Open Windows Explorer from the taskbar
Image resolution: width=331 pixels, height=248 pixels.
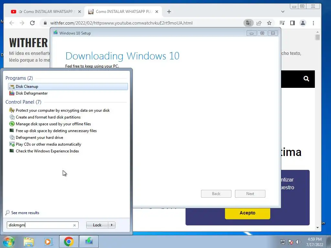tap(29, 242)
